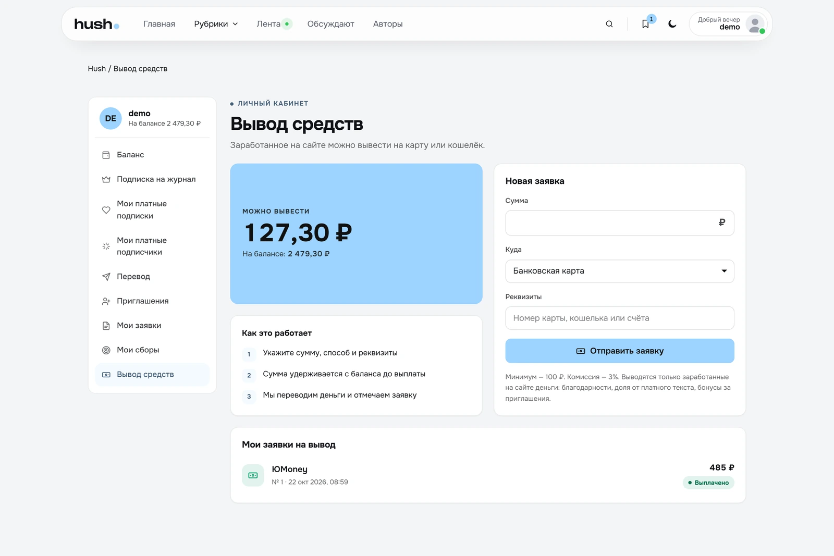The width and height of the screenshot is (834, 556).
Task: Click add-person icon for Приглашения
Action: click(x=106, y=301)
